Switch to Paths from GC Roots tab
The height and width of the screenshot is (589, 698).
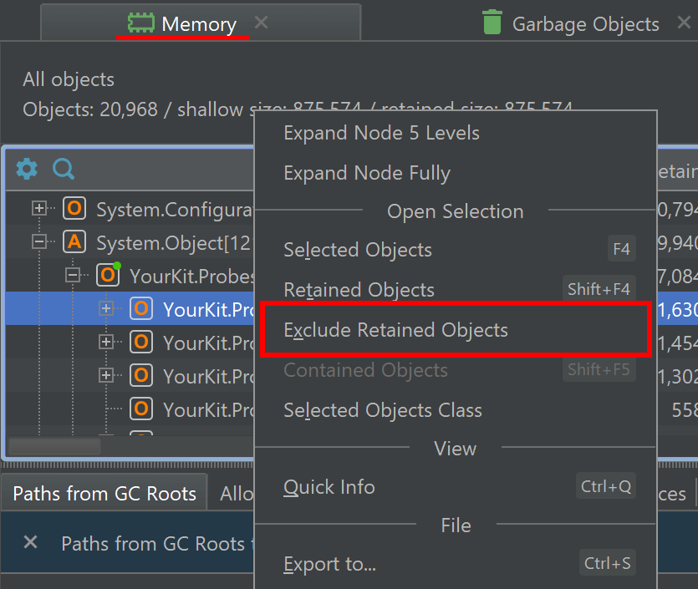click(x=104, y=494)
